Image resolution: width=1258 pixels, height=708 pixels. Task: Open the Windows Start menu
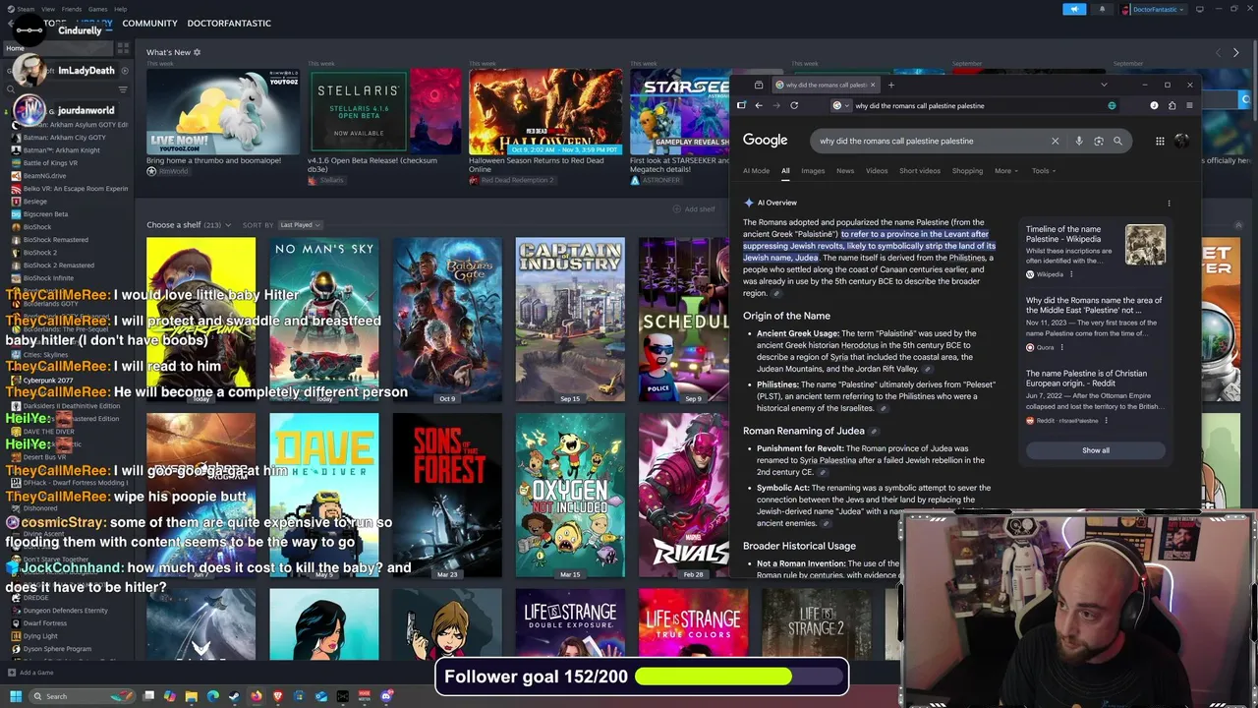(x=15, y=696)
